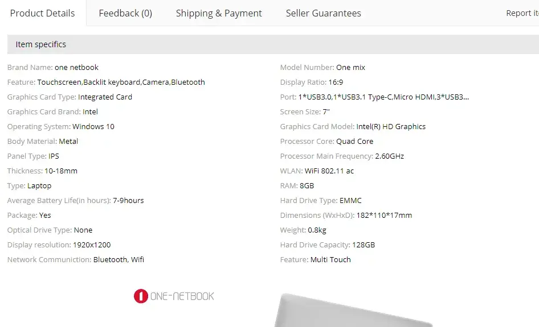Click the Item specifics section header

click(x=41, y=44)
